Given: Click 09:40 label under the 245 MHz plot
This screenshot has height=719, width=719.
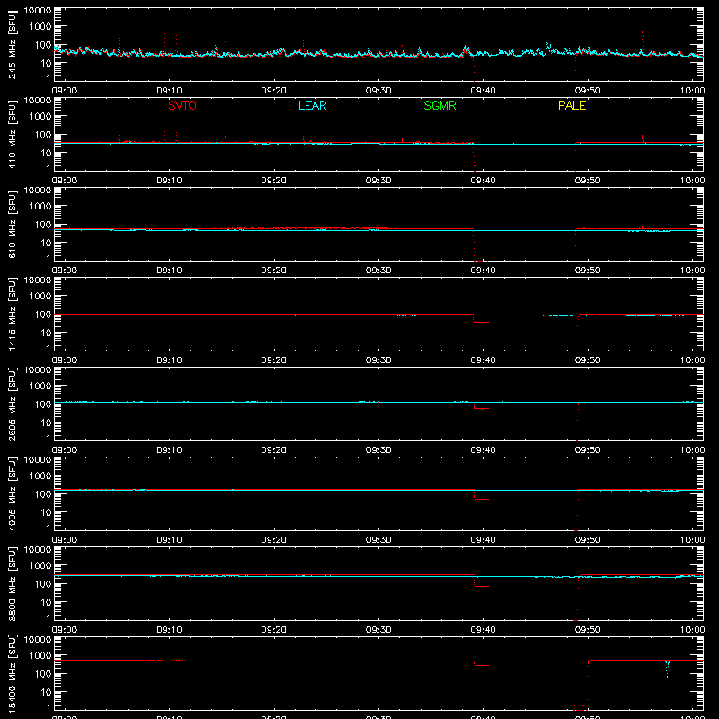Looking at the screenshot, I should (x=483, y=91).
